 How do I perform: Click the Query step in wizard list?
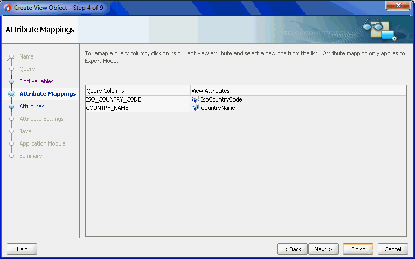[x=27, y=69]
